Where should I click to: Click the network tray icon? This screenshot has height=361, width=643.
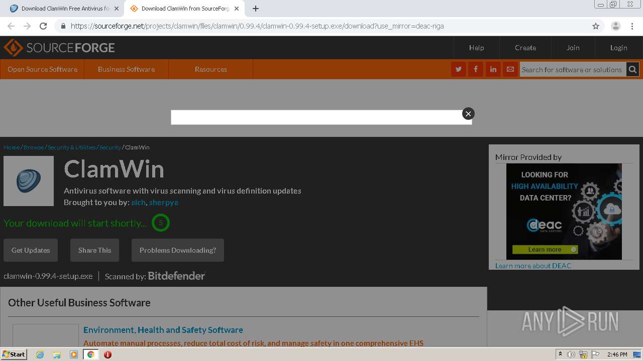[583, 354]
